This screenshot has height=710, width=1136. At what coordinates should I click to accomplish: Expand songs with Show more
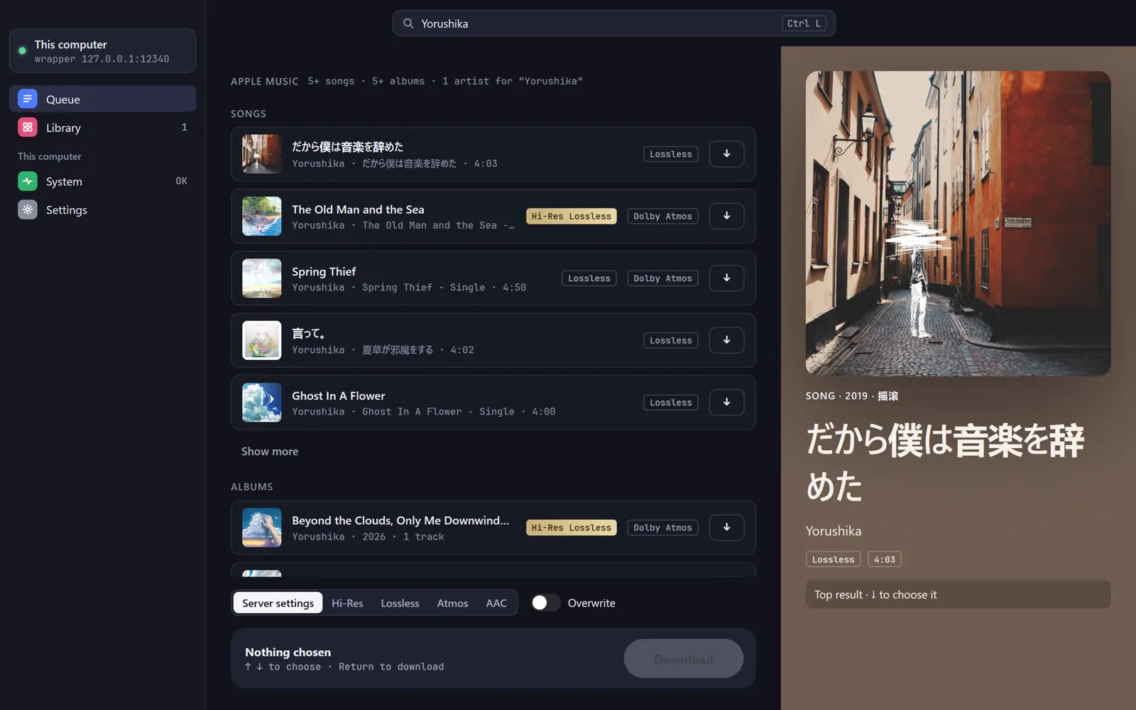tap(270, 452)
